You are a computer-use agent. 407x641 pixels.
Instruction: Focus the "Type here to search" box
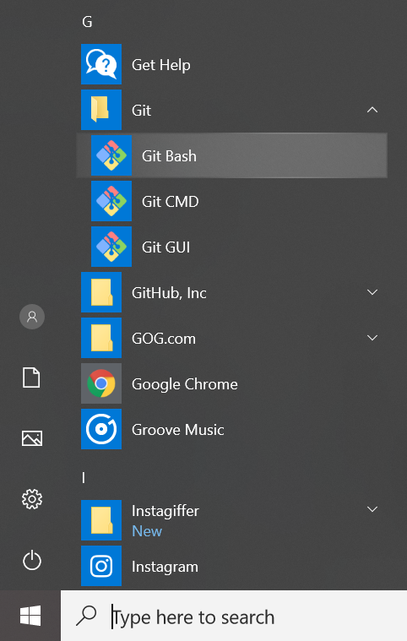click(x=234, y=616)
